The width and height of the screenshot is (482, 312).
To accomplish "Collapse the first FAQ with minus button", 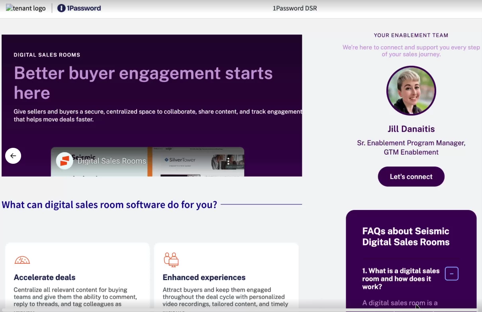I will pos(452,274).
